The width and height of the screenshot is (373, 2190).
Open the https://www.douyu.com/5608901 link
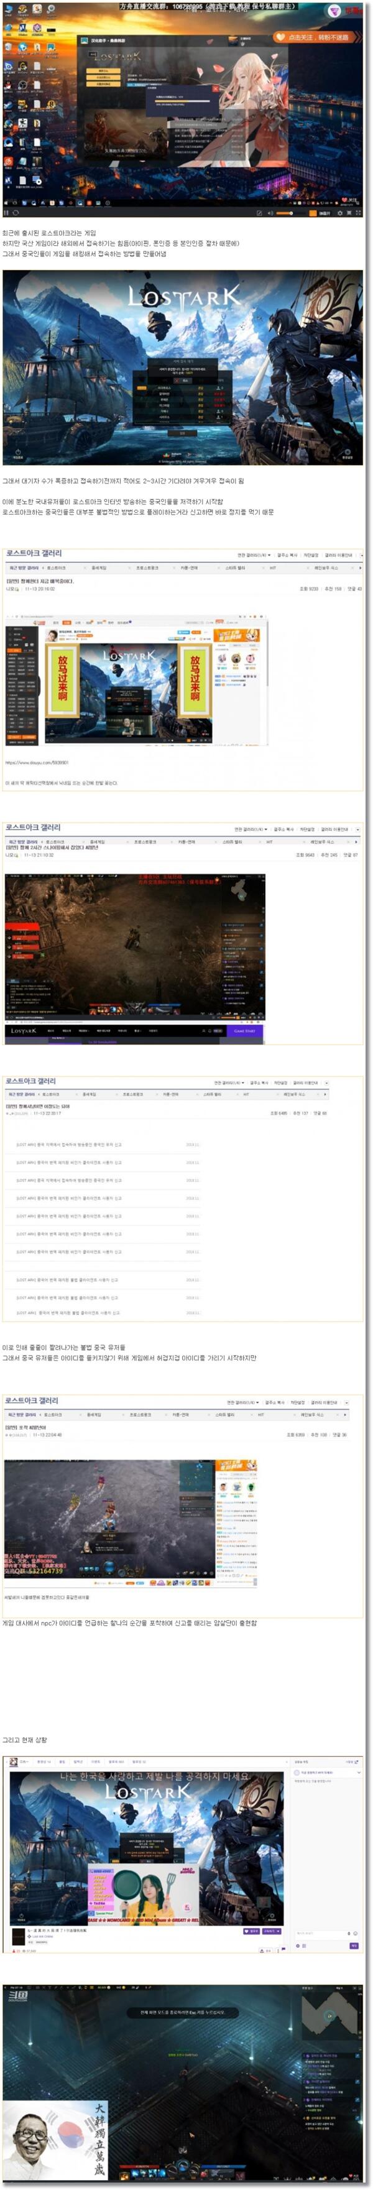pyautogui.click(x=37, y=763)
